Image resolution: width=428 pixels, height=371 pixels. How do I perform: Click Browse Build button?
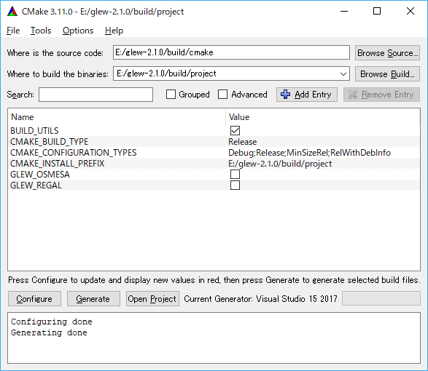click(387, 73)
